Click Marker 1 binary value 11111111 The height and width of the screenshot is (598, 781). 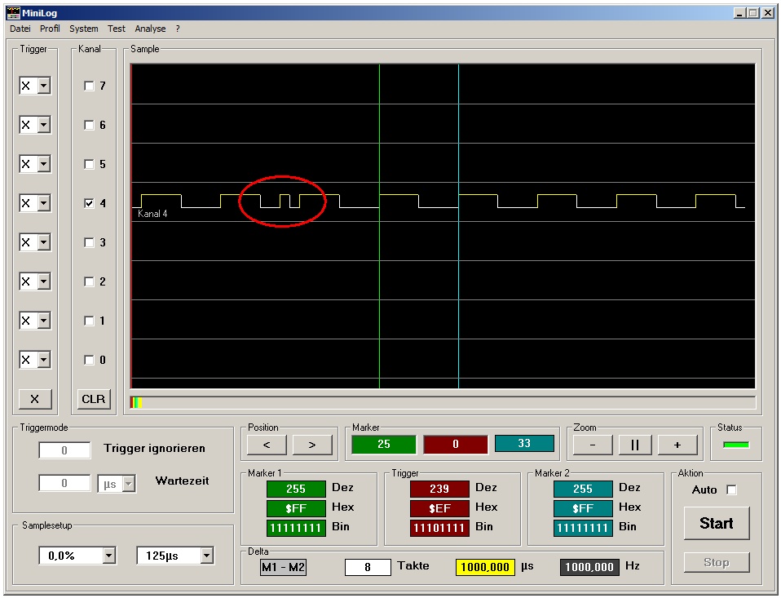click(x=296, y=528)
